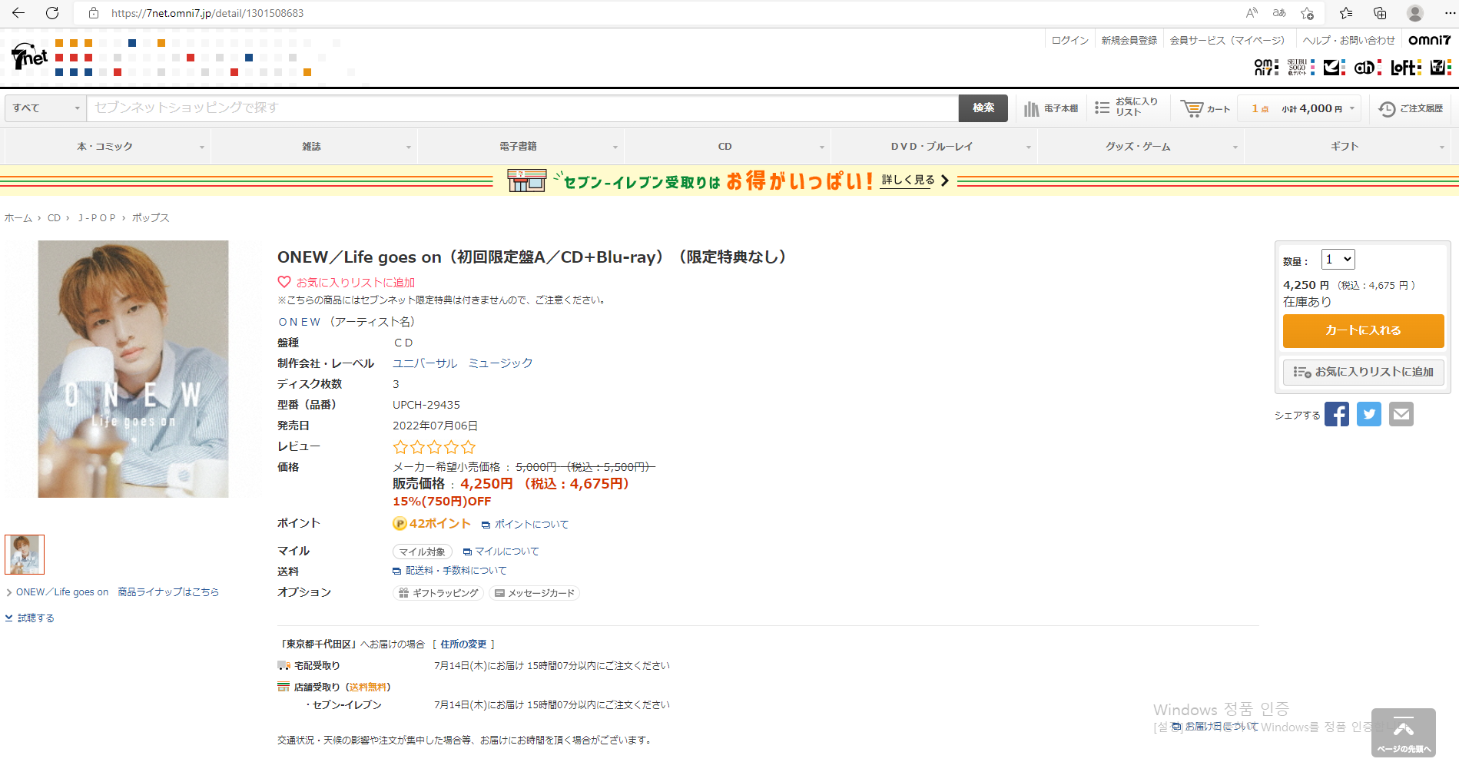The image size is (1459, 772).
Task: Click the 42 points coin icon
Action: pos(400,523)
